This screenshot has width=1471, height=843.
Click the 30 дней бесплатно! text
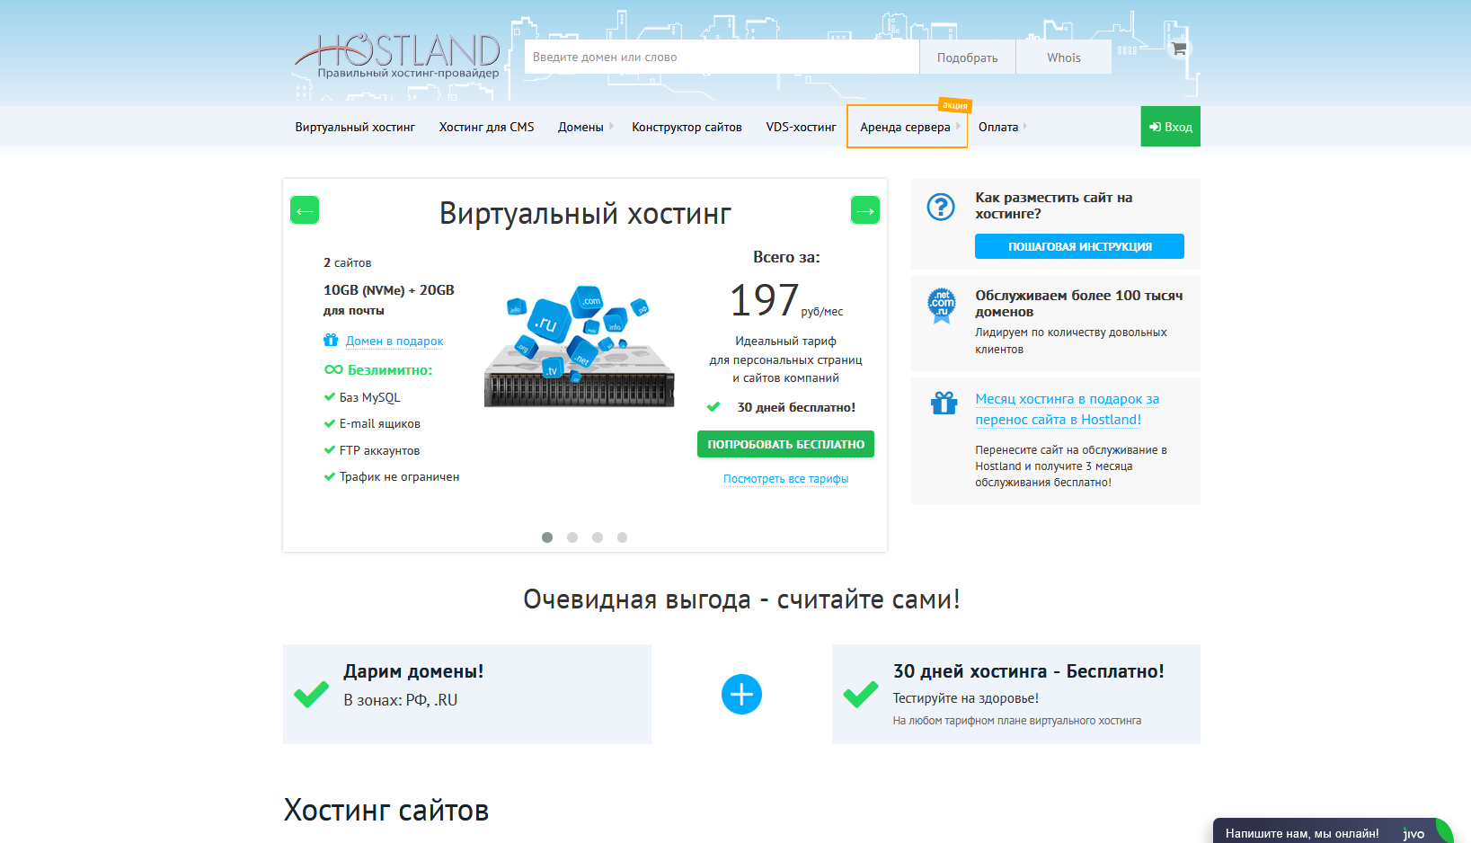coord(796,407)
